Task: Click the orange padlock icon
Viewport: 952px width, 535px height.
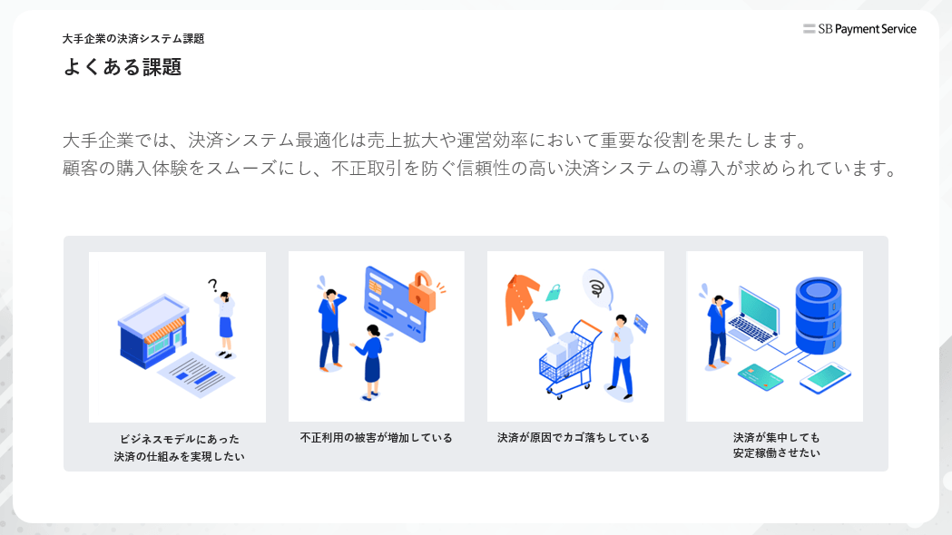Action: [x=423, y=292]
